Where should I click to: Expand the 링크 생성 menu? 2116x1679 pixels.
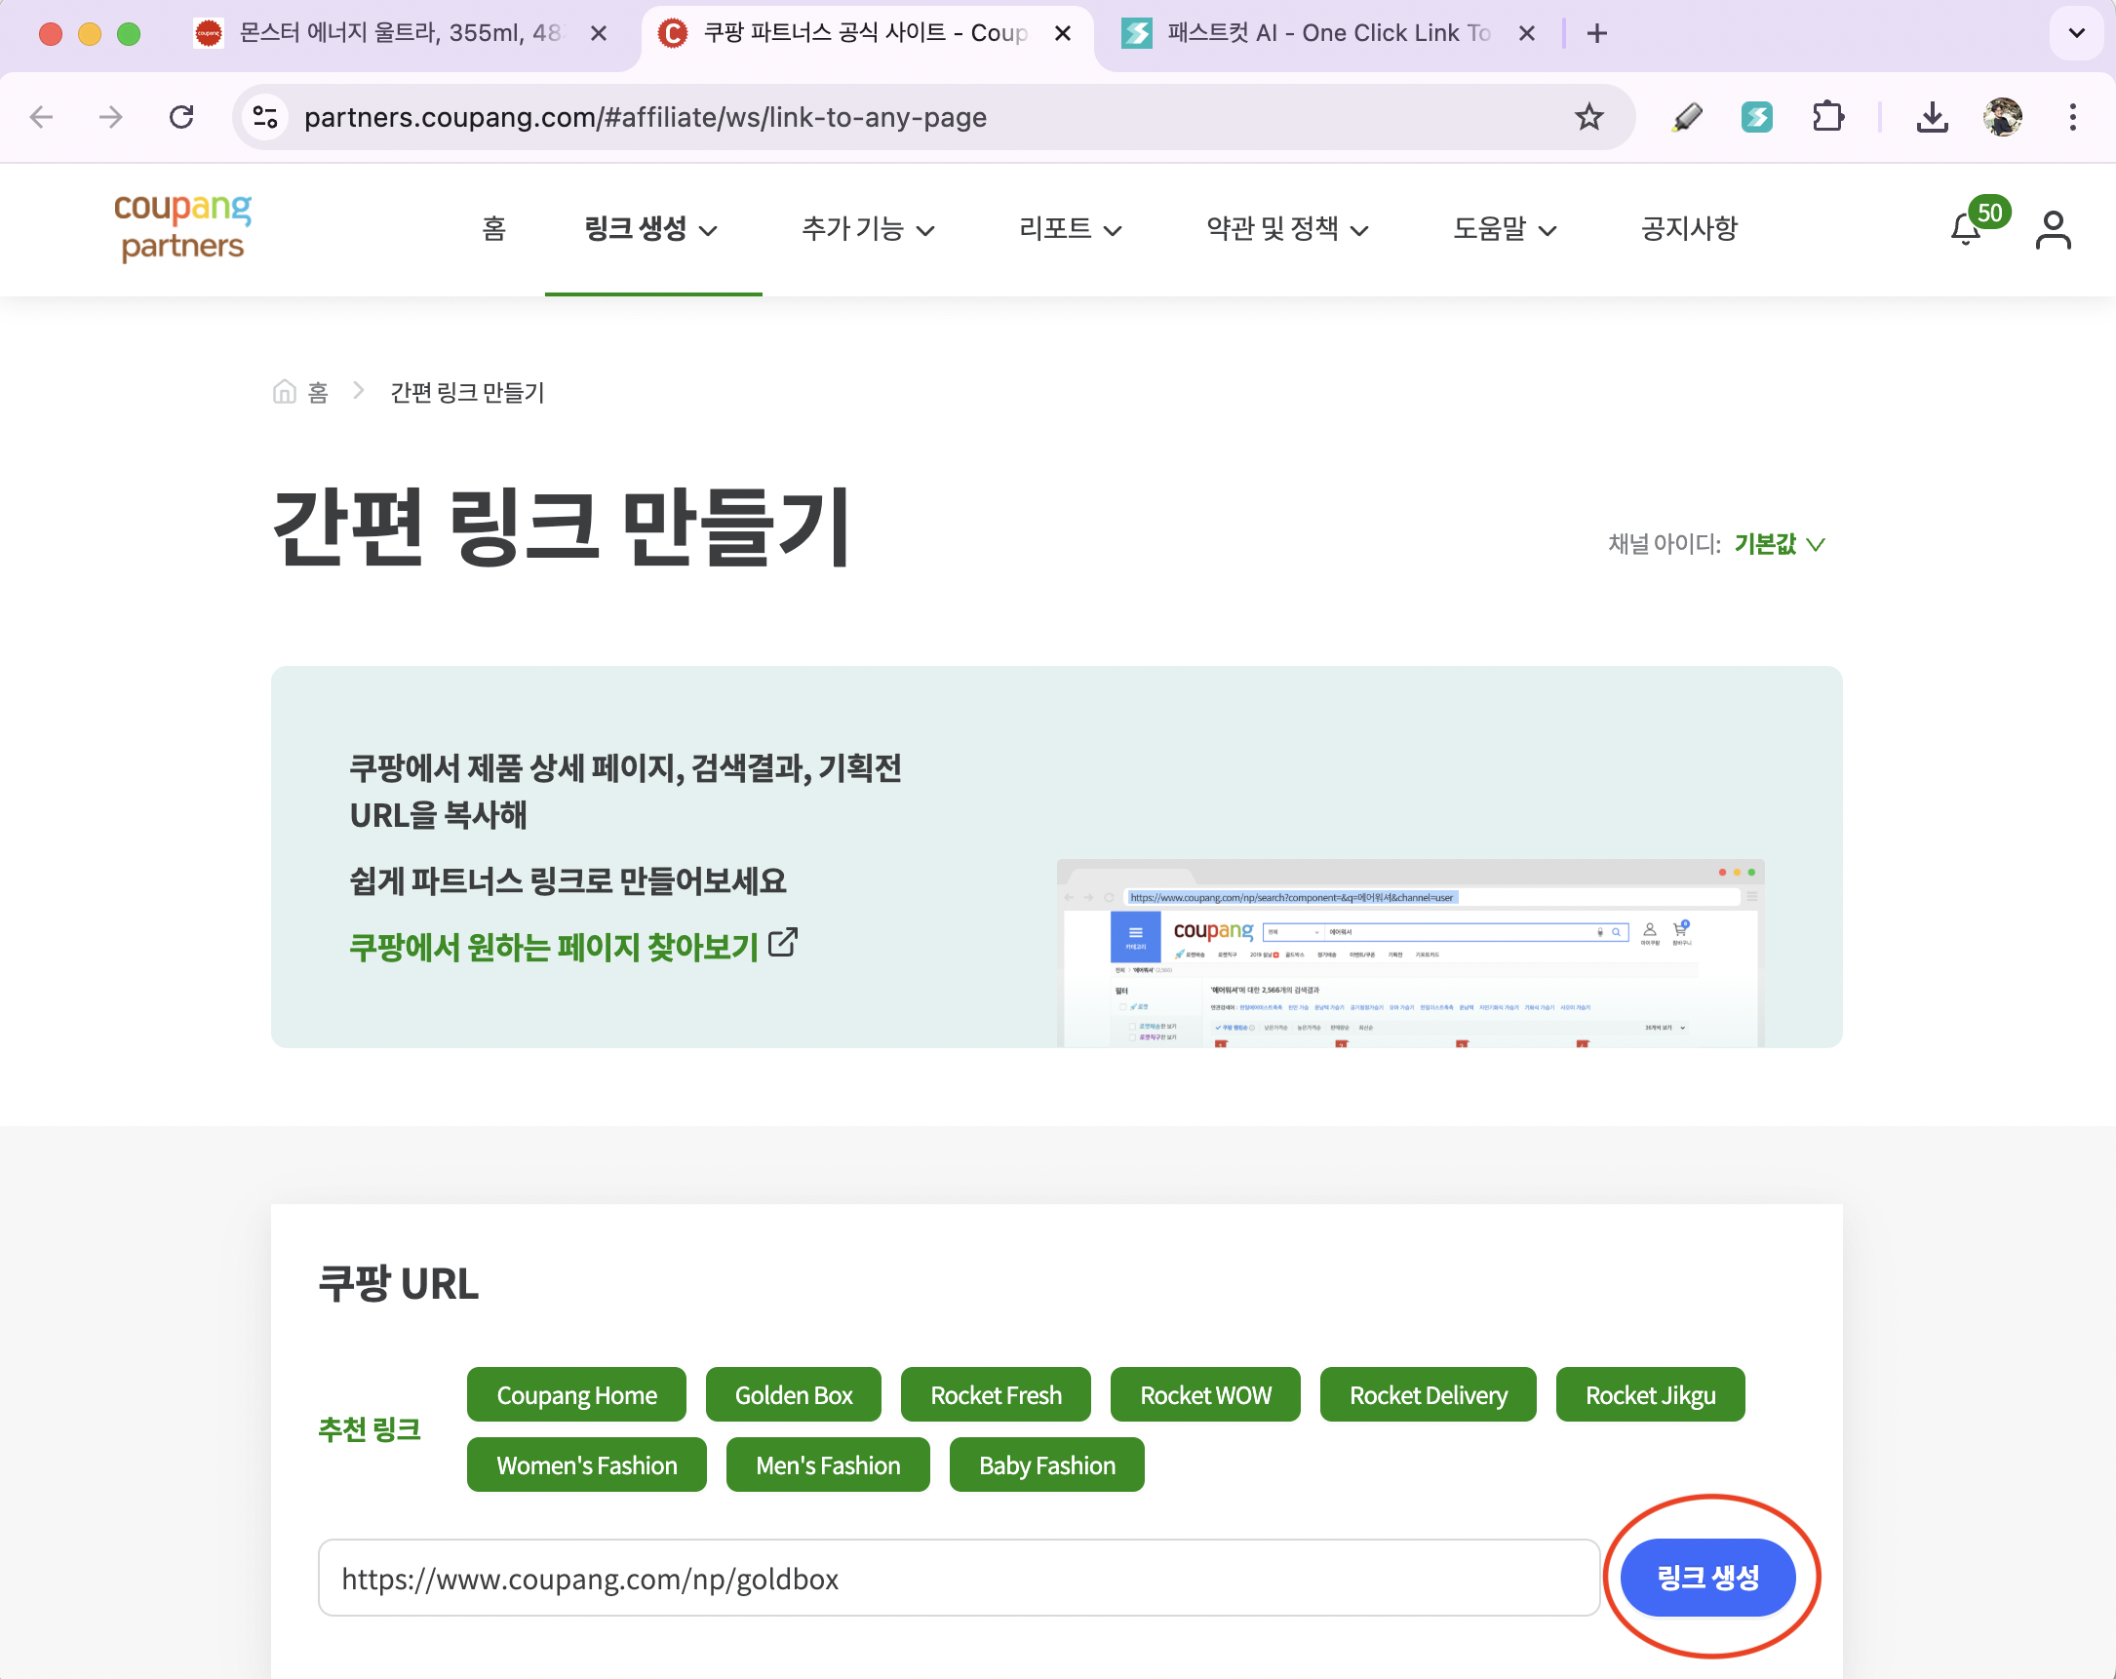click(650, 228)
